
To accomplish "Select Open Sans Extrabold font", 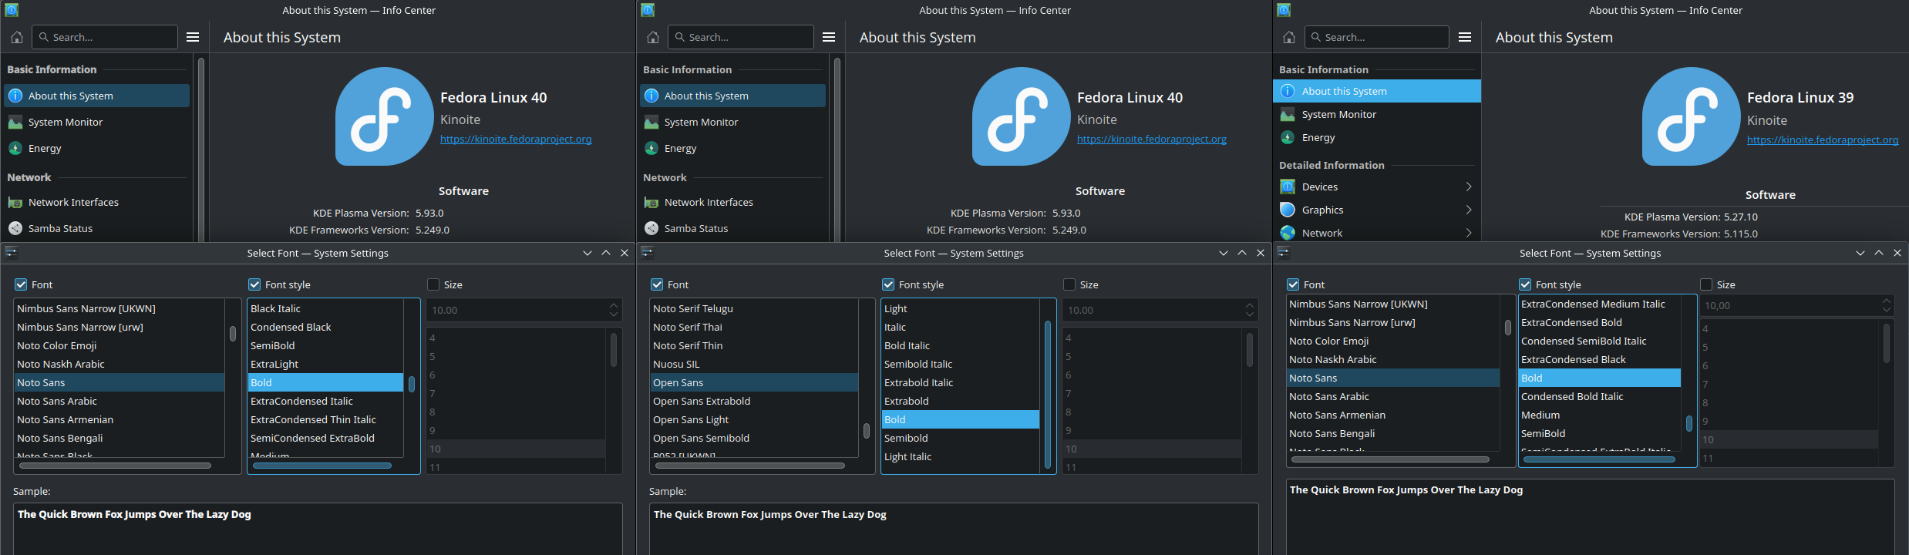I will pyautogui.click(x=754, y=401).
